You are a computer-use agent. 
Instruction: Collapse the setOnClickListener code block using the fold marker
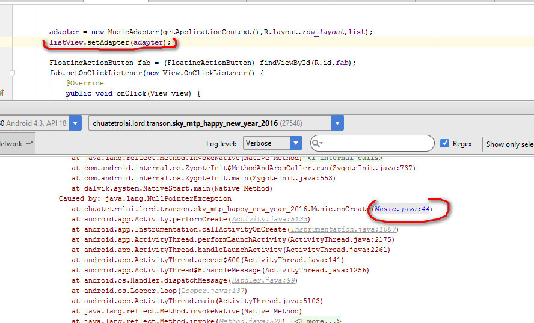(x=12, y=73)
